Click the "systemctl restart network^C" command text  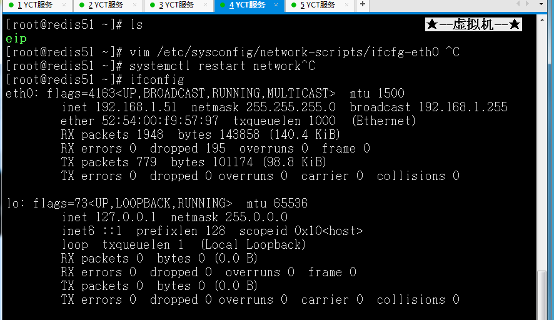[222, 66]
